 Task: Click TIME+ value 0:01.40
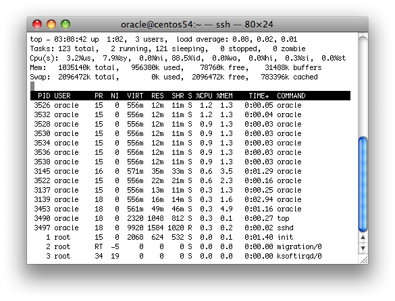click(259, 237)
